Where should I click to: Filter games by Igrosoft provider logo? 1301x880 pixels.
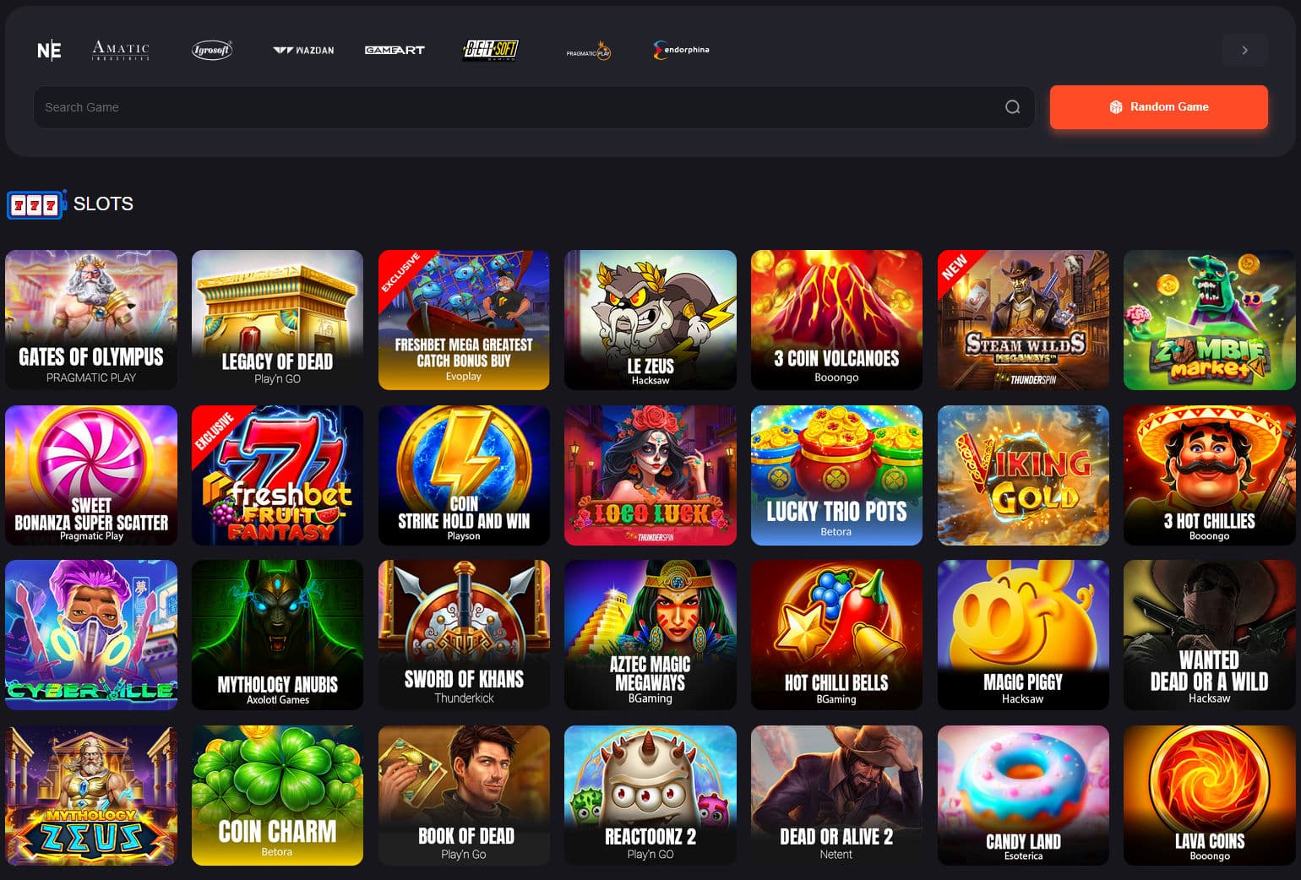211,51
